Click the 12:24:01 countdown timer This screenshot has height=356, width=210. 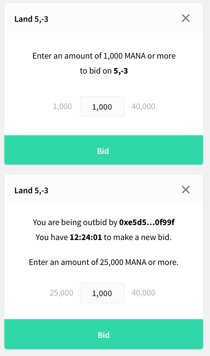(85, 238)
